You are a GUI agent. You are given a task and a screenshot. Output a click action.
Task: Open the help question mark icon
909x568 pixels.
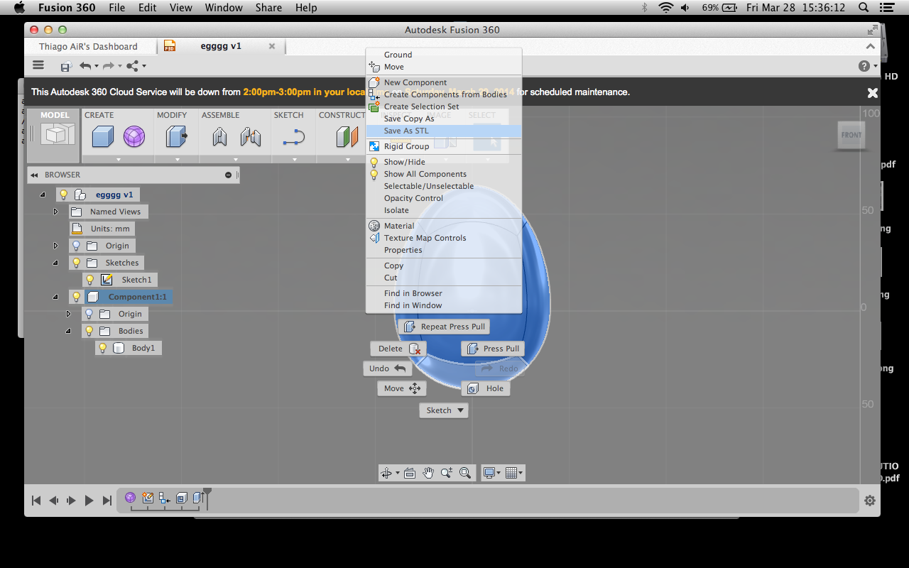click(x=864, y=66)
